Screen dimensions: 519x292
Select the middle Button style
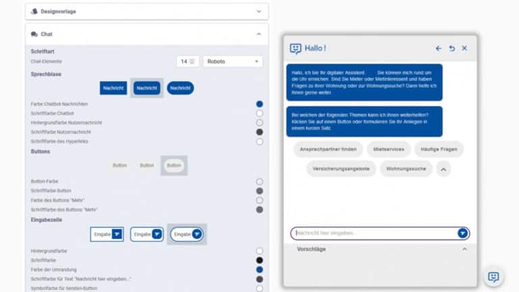147,165
